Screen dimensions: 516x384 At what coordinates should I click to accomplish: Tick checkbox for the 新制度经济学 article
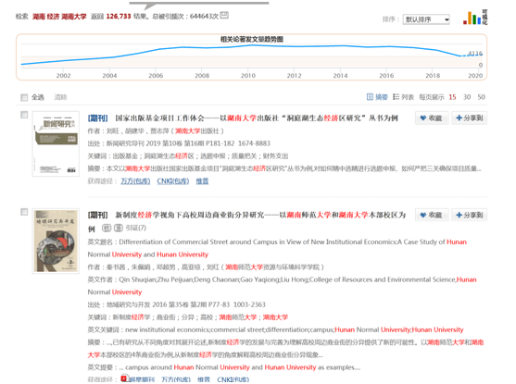(x=24, y=212)
